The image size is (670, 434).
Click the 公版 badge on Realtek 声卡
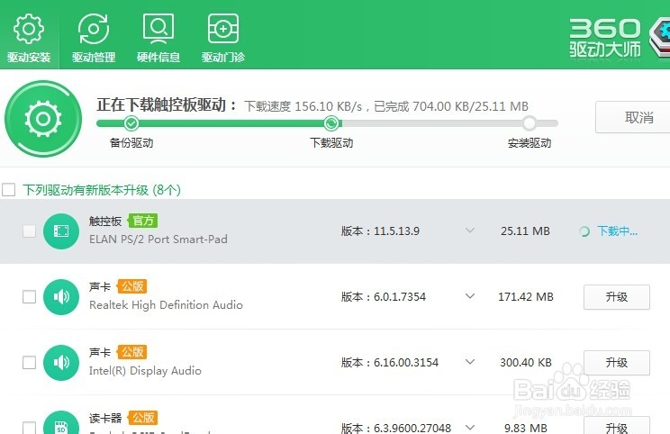point(132,286)
